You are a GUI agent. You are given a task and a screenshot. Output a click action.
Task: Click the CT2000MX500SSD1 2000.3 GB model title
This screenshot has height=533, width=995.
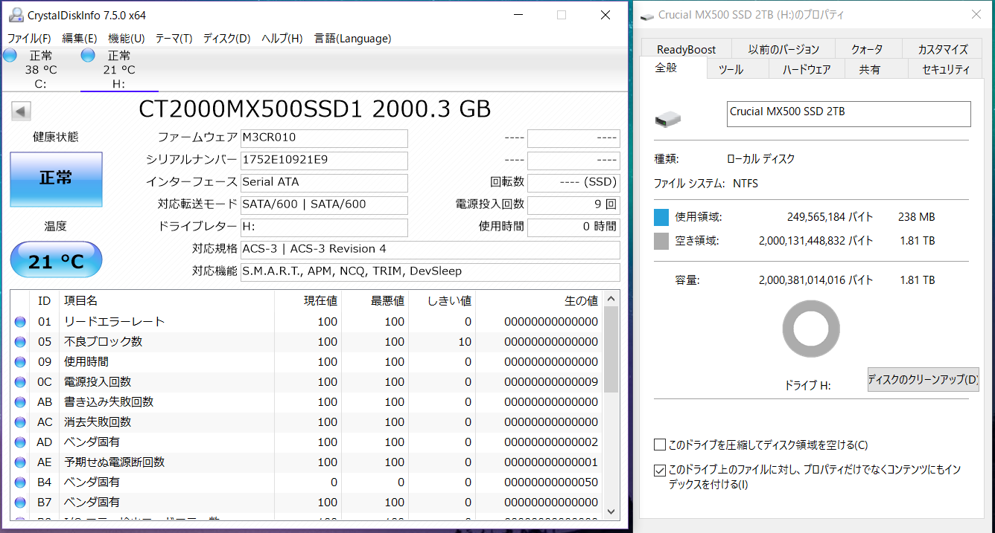click(x=314, y=109)
